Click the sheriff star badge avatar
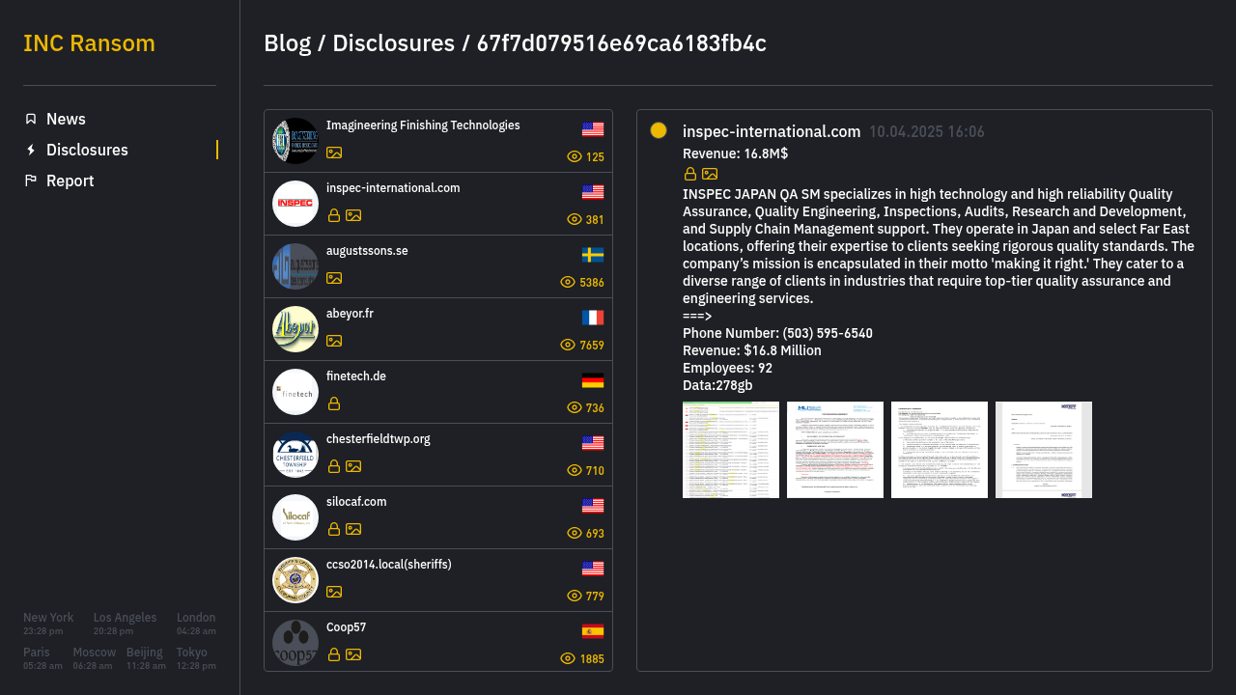Screen dimensions: 1236x695 295,580
